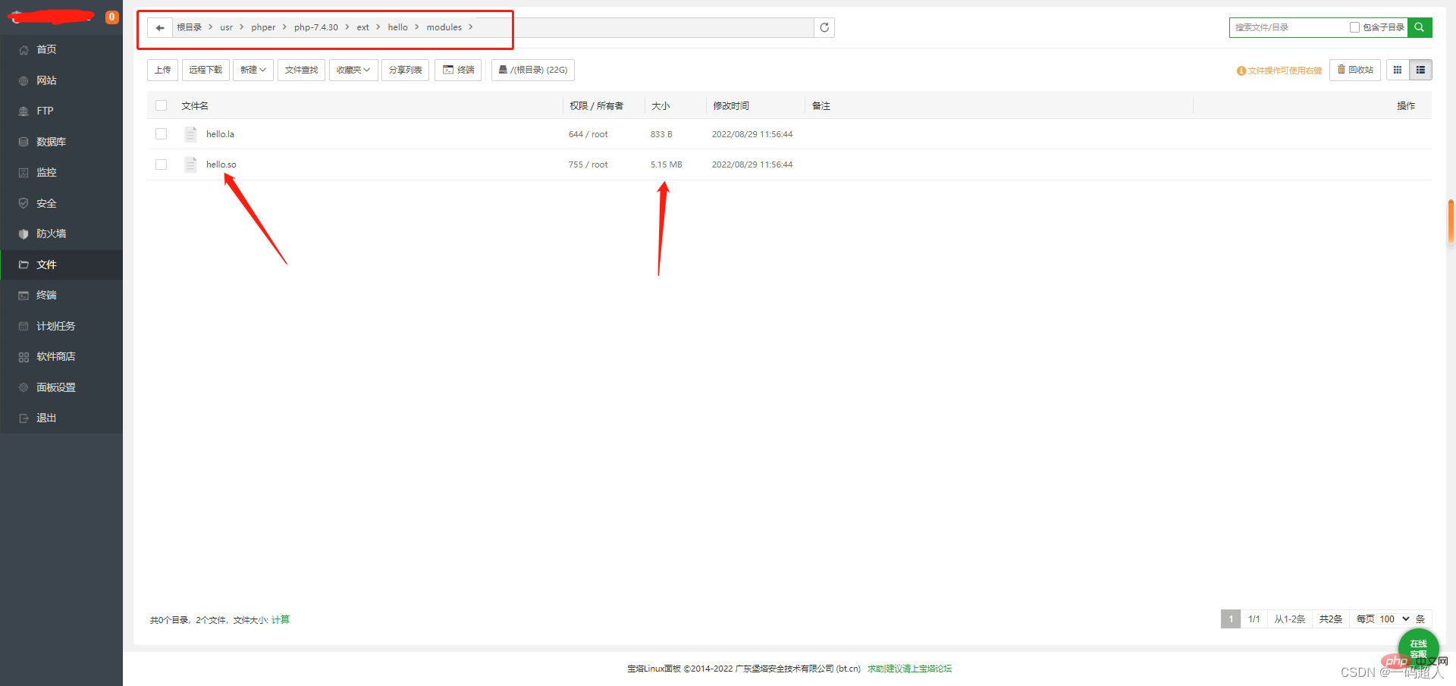This screenshot has height=686, width=1456.
Task: Click the 根目录 breadcrumb
Action: tap(190, 27)
